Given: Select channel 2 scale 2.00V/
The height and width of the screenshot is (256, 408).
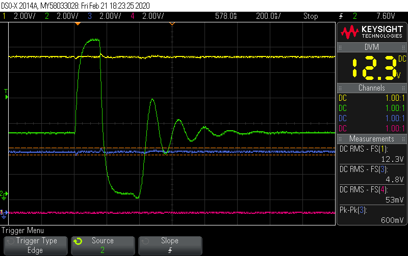Looking at the screenshot, I should click(67, 16).
